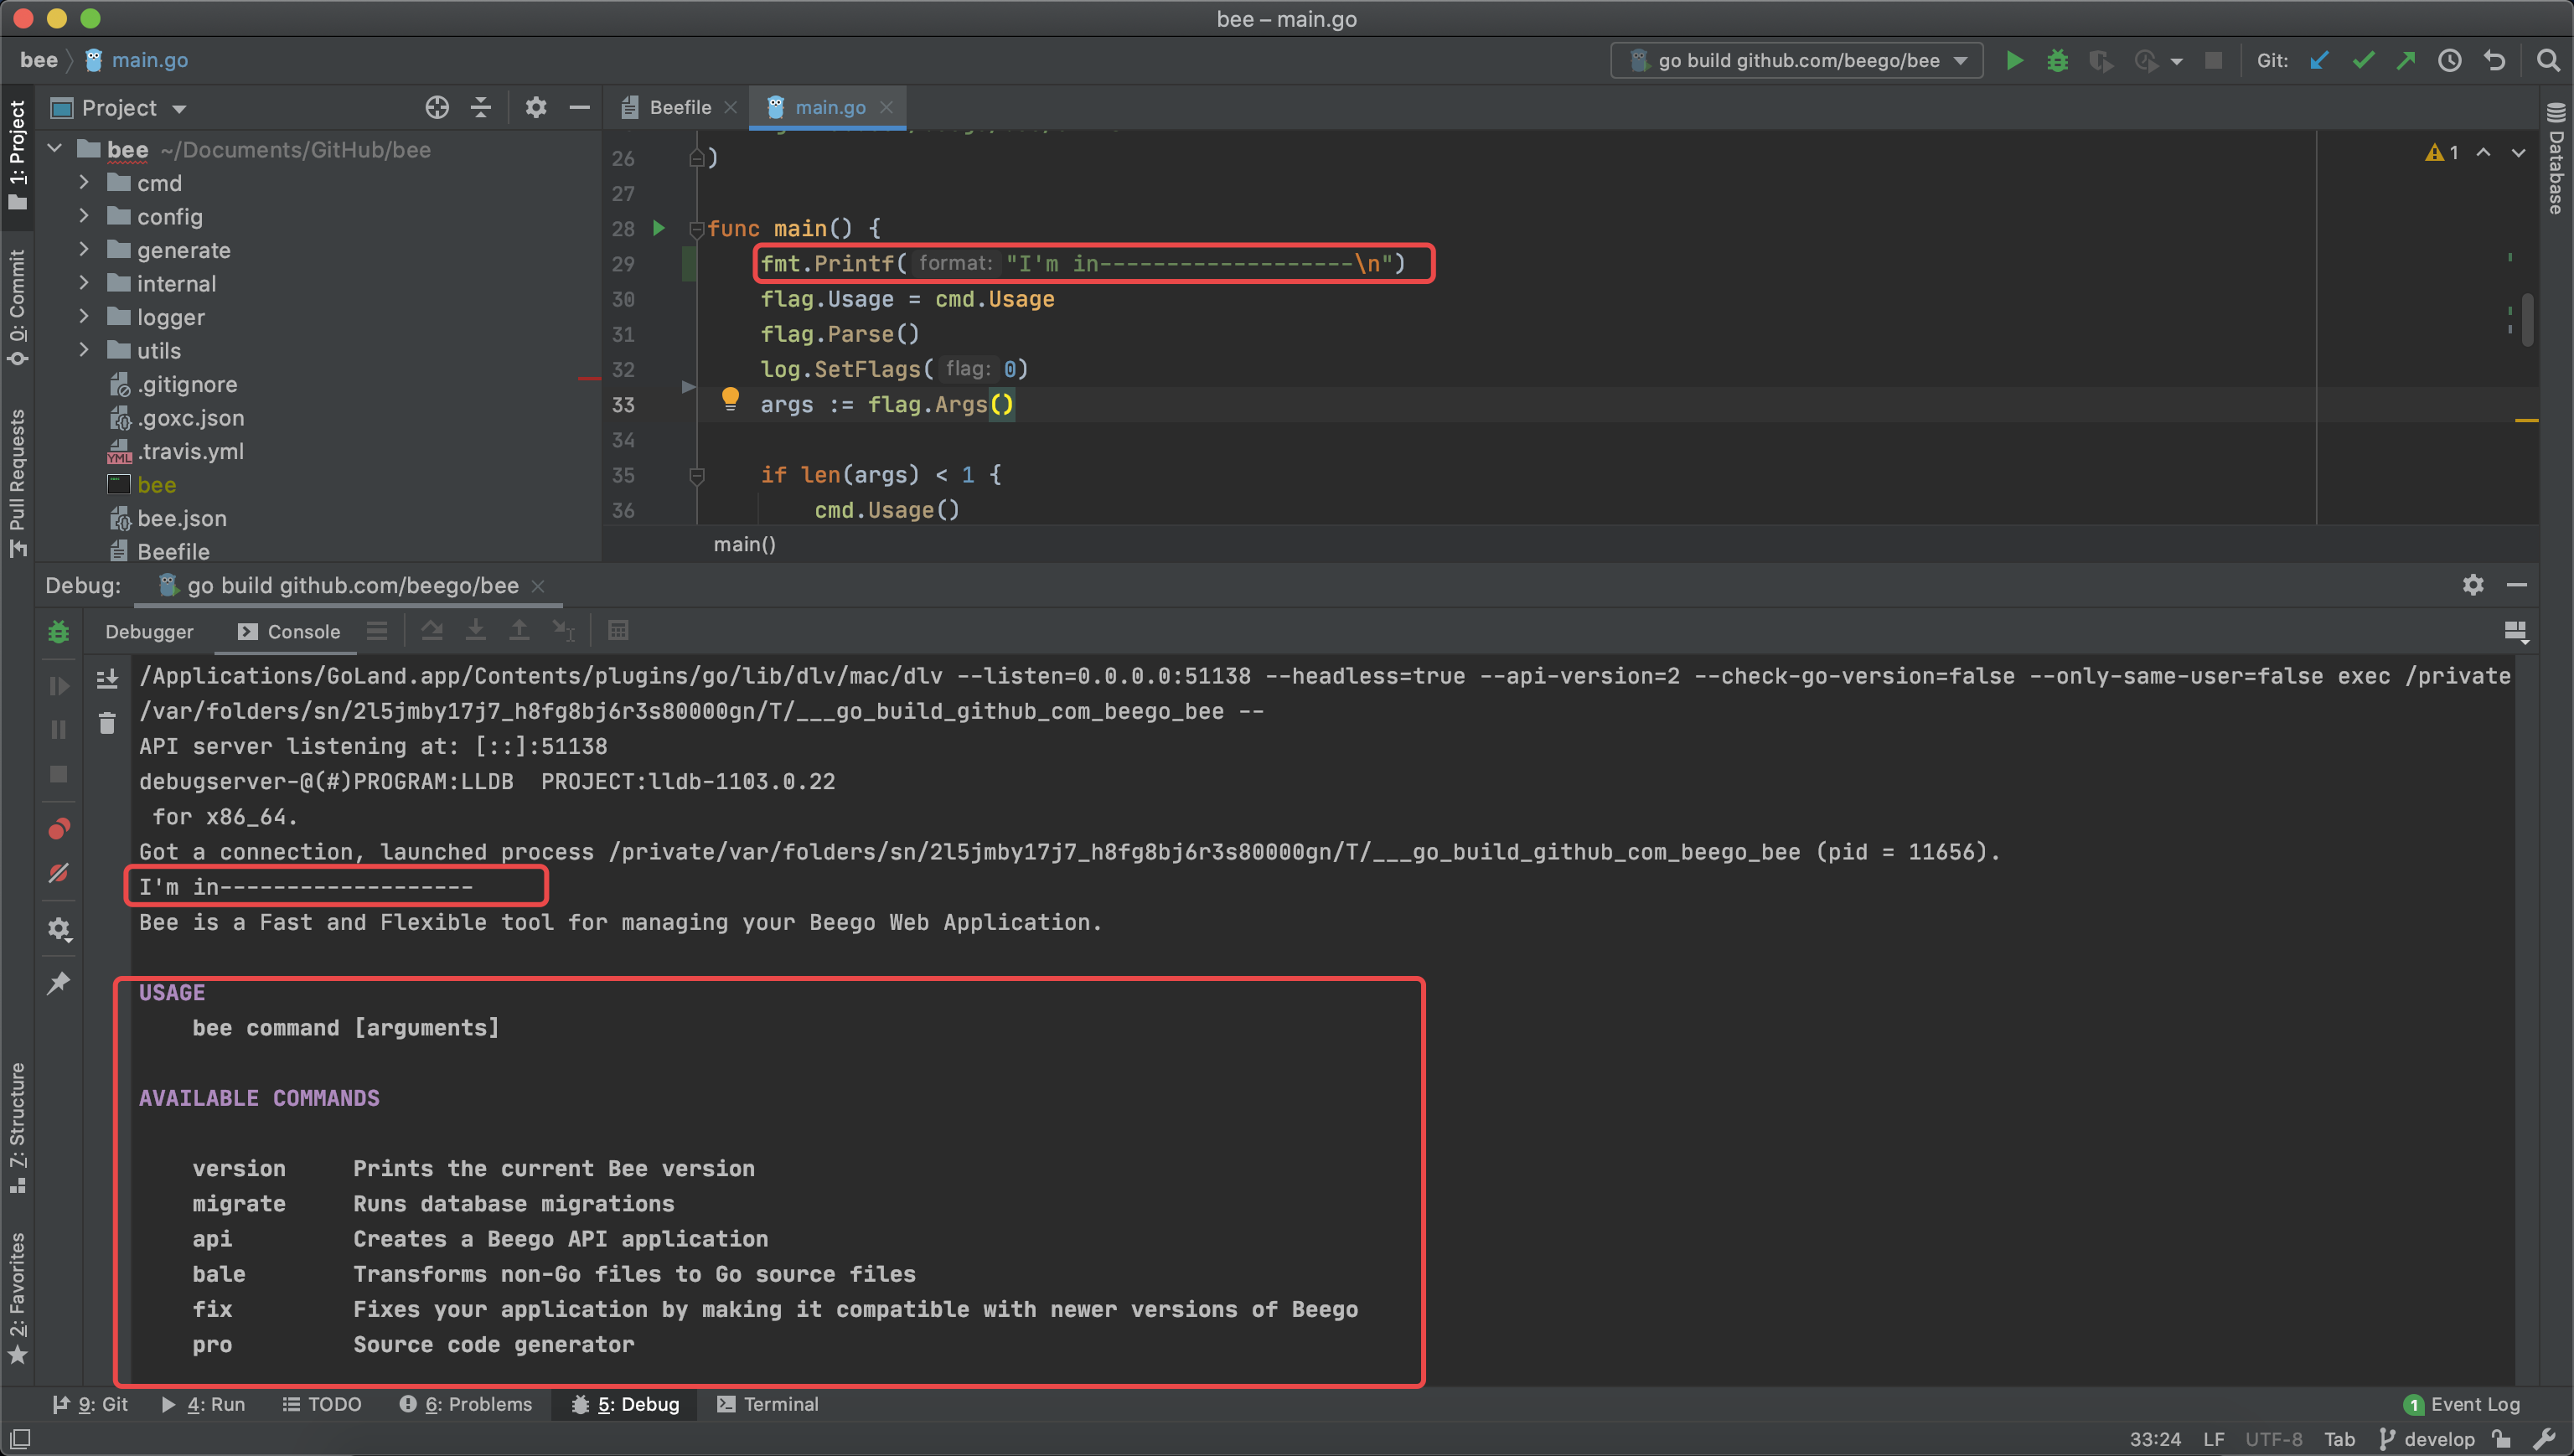This screenshot has width=2574, height=1456.
Task: Expand the cmd folder in Project tree
Action: tap(84, 183)
